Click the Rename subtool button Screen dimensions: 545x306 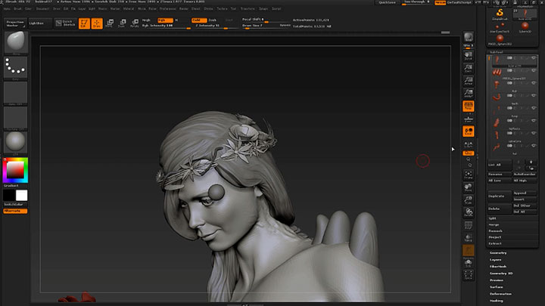point(500,175)
